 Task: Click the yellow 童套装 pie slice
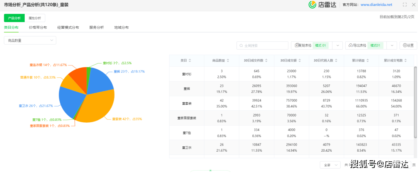[x=97, y=104]
